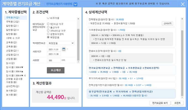Click the condition panel scrollbar up arrow
188x110 pixels.
click(x=78, y=19)
